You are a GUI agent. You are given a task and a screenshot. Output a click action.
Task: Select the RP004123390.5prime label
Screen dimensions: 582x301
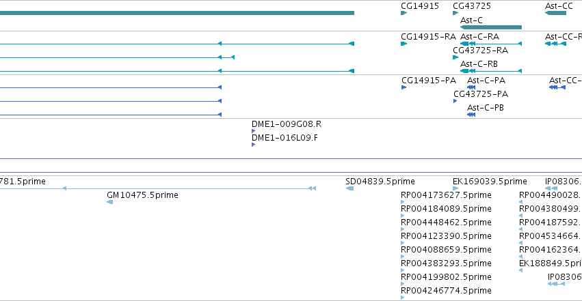[x=446, y=236]
